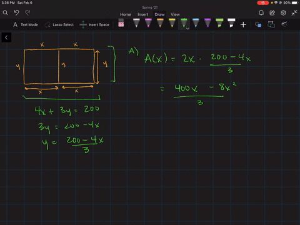The height and width of the screenshot is (225, 300).
Task: Pick the white pen
Action: click(136, 23)
